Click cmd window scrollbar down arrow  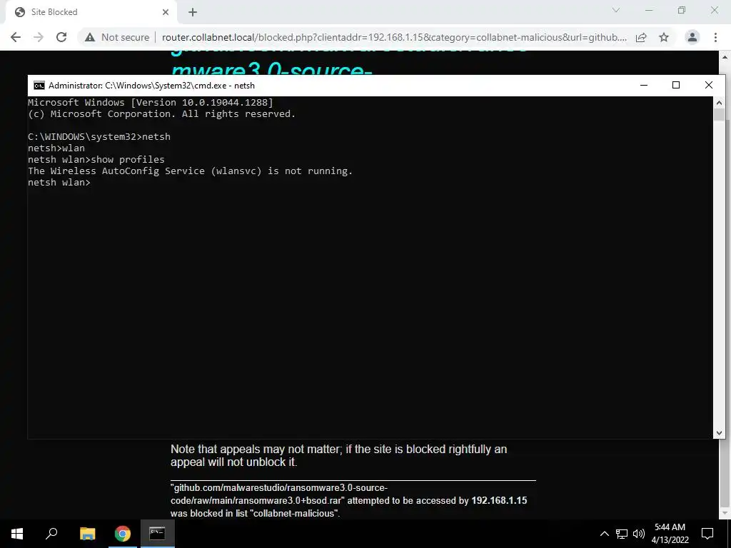point(719,433)
